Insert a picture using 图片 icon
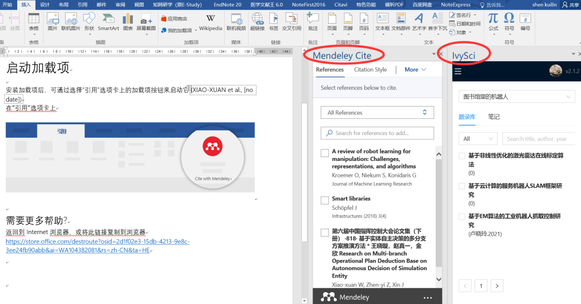Screen dimensions: 581x304 point(53,22)
